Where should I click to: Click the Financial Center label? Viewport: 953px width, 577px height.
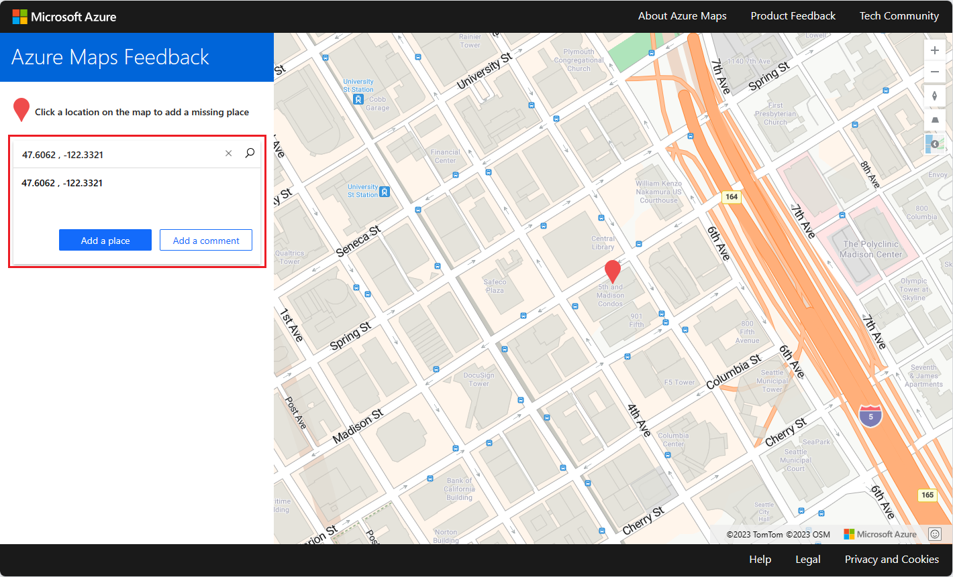click(445, 156)
